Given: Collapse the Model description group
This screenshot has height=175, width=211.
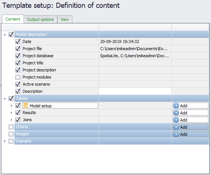Looking at the screenshot, I should coord(5,35).
